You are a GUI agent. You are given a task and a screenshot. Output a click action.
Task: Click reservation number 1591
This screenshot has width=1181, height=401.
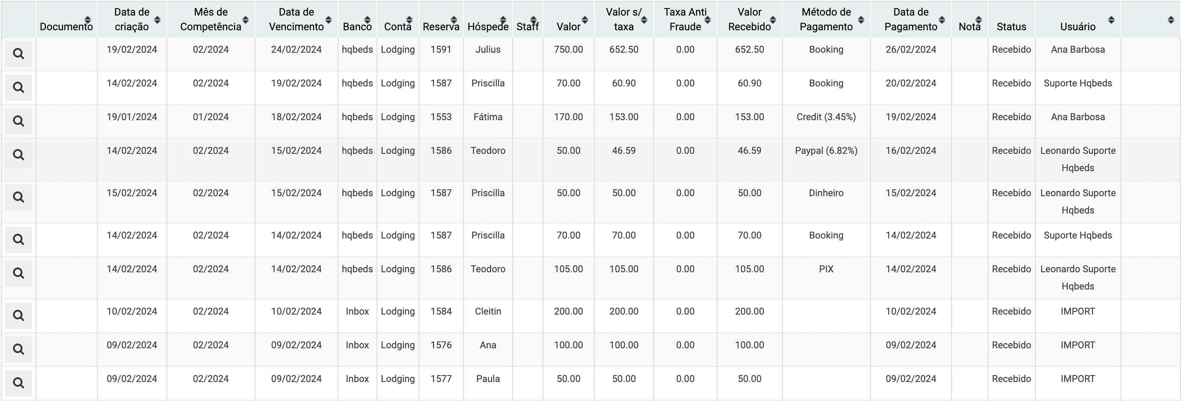coord(441,50)
